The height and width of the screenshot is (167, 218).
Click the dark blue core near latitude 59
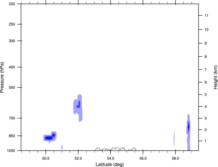click(x=189, y=127)
